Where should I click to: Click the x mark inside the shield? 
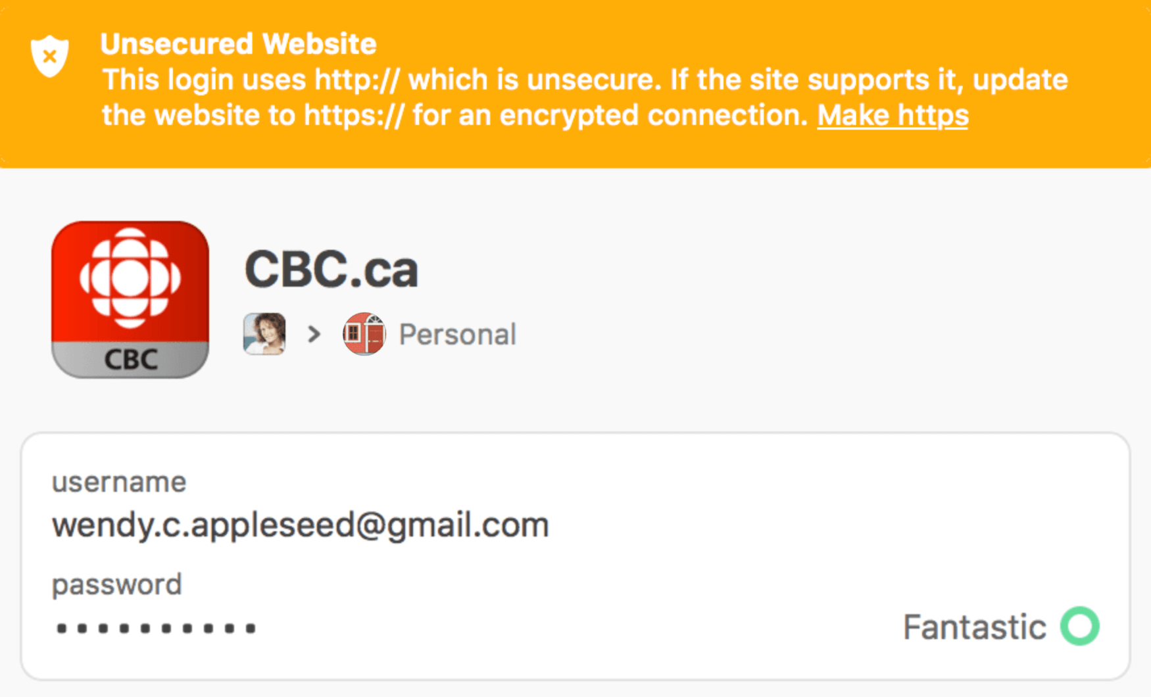(x=49, y=56)
